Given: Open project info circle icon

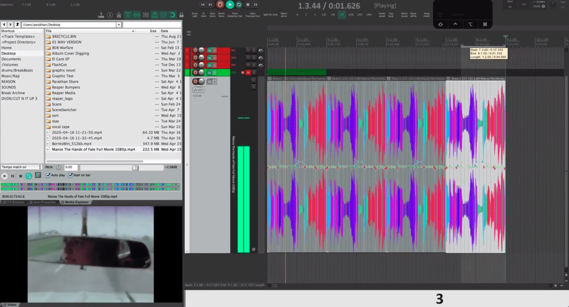Looking at the screenshot, I should [110, 15].
